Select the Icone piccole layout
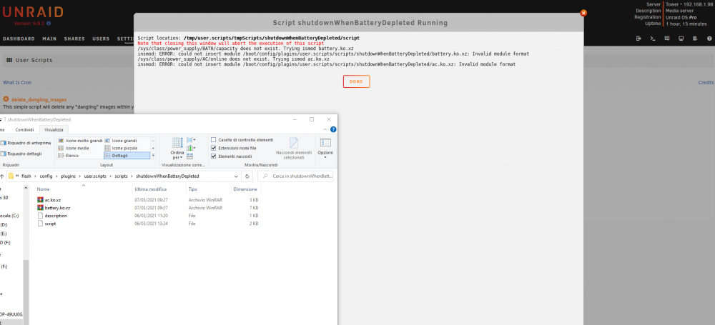The width and height of the screenshot is (715, 325). pos(127,148)
